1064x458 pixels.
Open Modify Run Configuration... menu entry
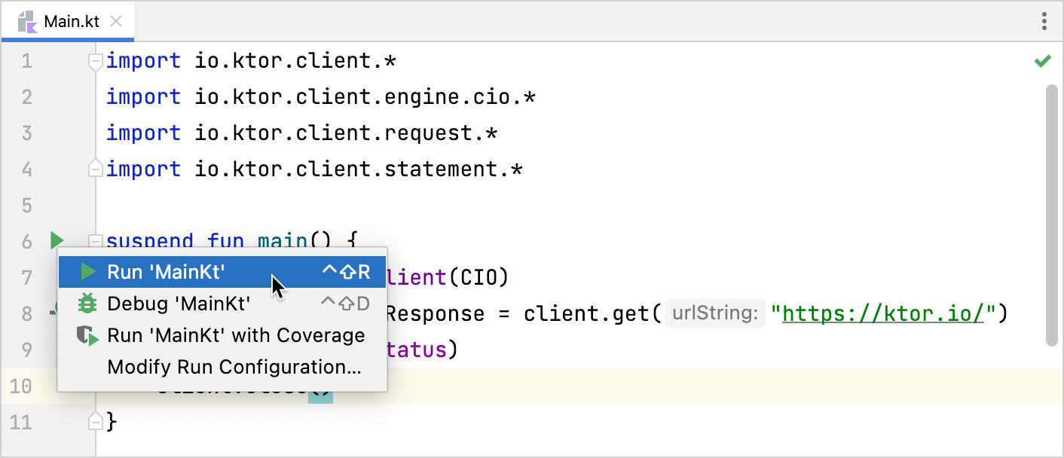pyautogui.click(x=234, y=368)
